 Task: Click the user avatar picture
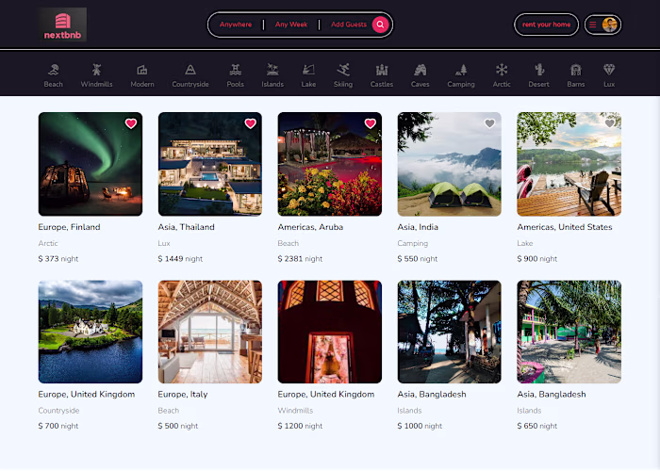[609, 24]
